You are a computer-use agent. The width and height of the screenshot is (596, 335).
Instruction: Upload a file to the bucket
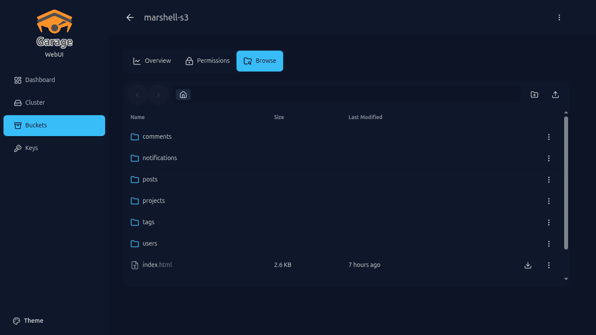tap(555, 95)
